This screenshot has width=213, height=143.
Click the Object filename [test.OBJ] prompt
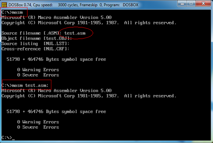[x=37, y=38]
